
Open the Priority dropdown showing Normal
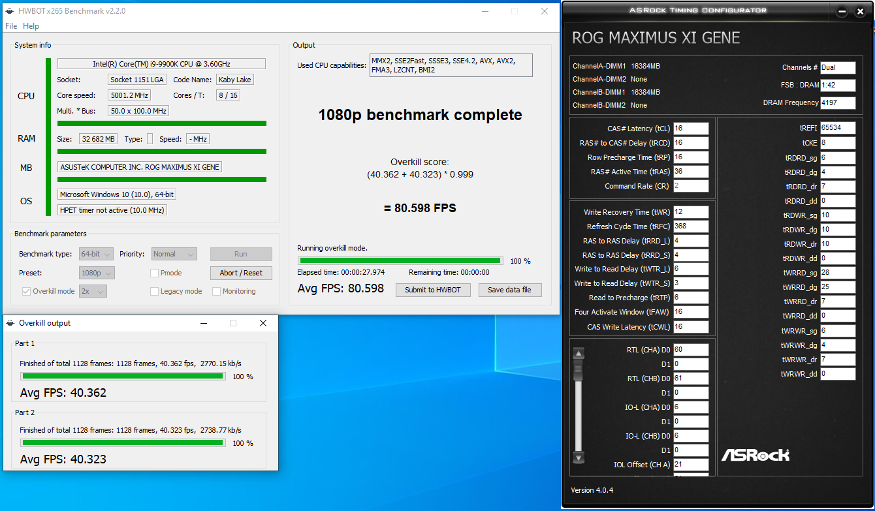pyautogui.click(x=174, y=254)
